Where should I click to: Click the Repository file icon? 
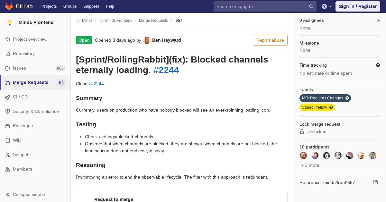8,54
